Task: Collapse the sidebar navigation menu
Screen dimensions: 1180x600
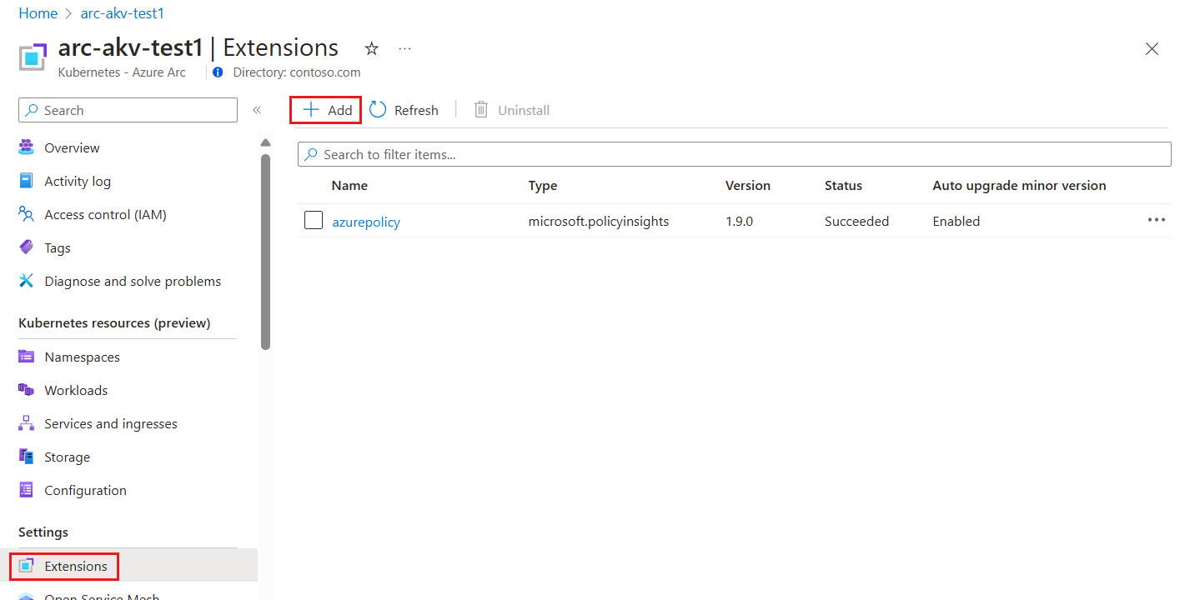Action: (257, 110)
